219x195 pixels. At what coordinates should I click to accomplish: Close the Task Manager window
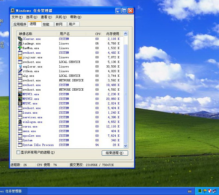tap(131, 11)
